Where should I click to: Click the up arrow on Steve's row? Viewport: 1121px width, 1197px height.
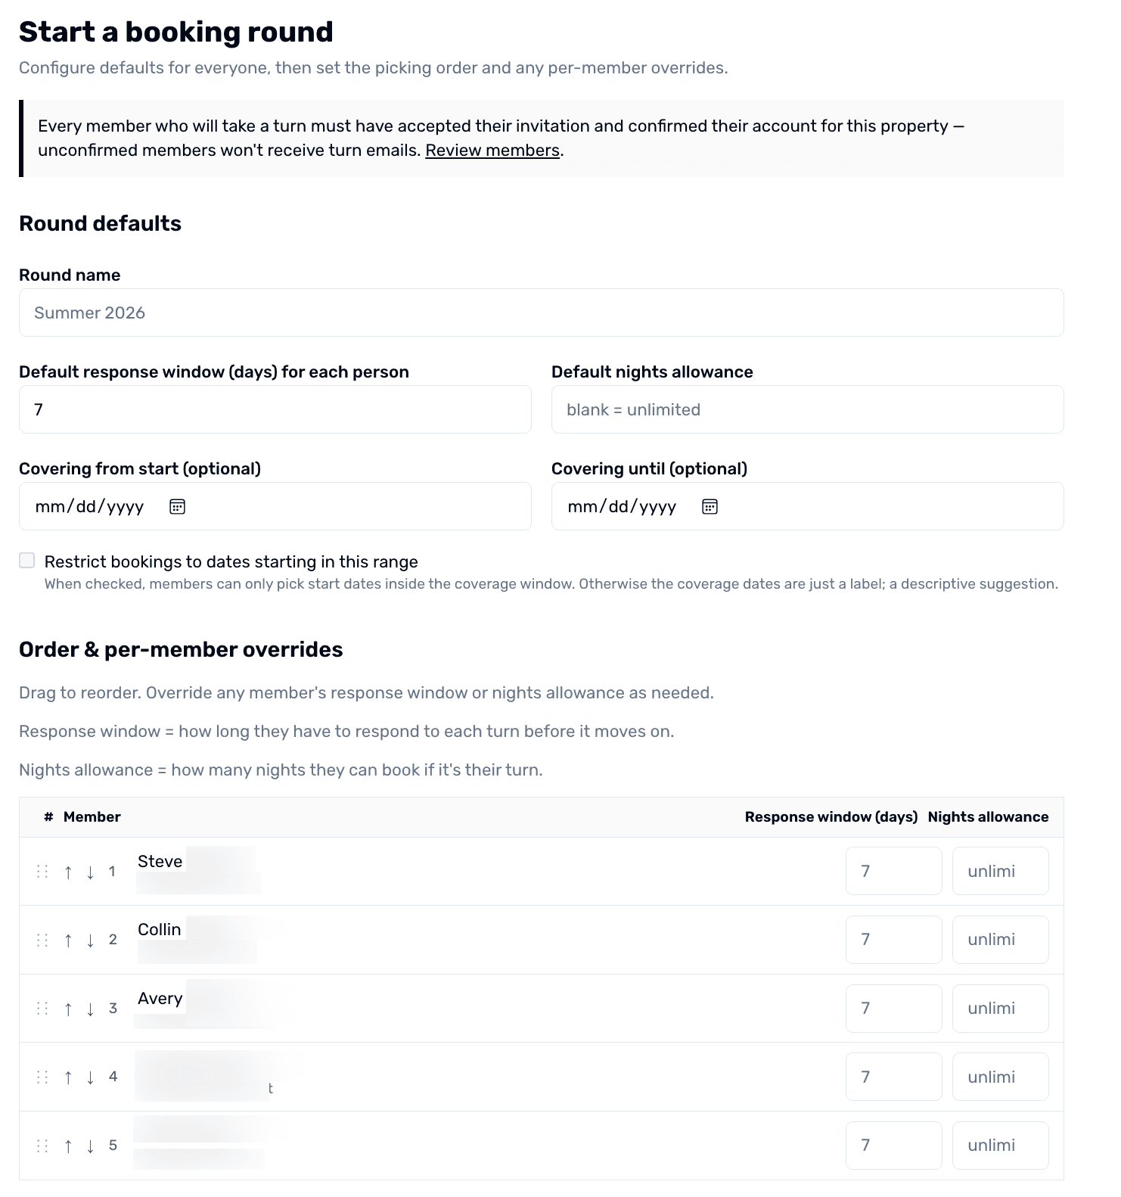68,871
